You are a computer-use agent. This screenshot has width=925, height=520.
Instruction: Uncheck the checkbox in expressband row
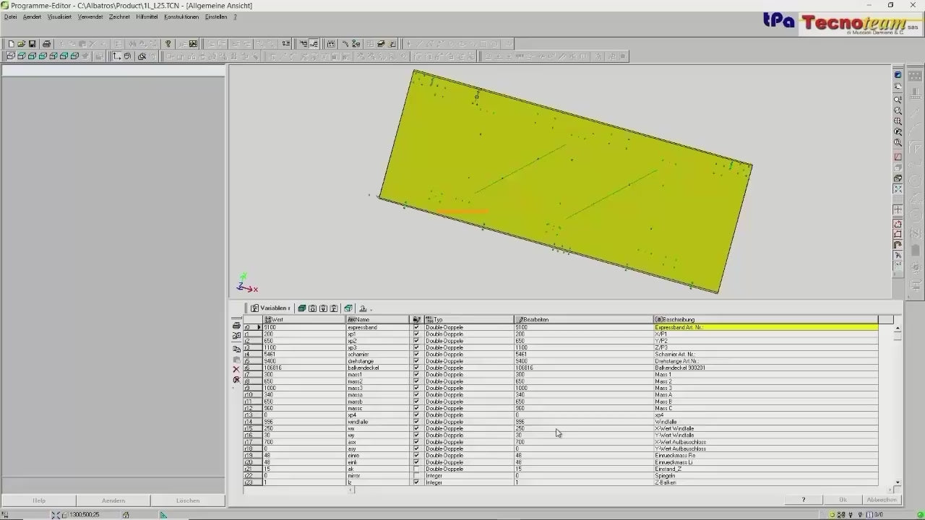click(416, 327)
